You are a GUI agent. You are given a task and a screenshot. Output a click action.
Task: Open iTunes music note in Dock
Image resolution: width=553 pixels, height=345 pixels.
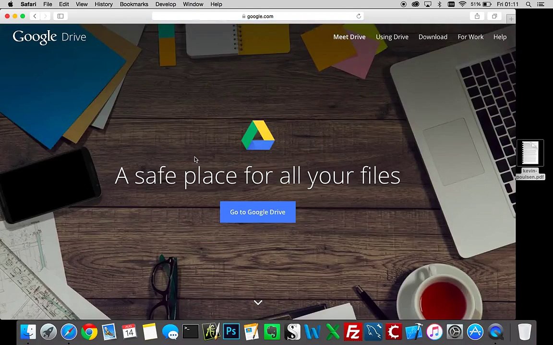point(434,332)
